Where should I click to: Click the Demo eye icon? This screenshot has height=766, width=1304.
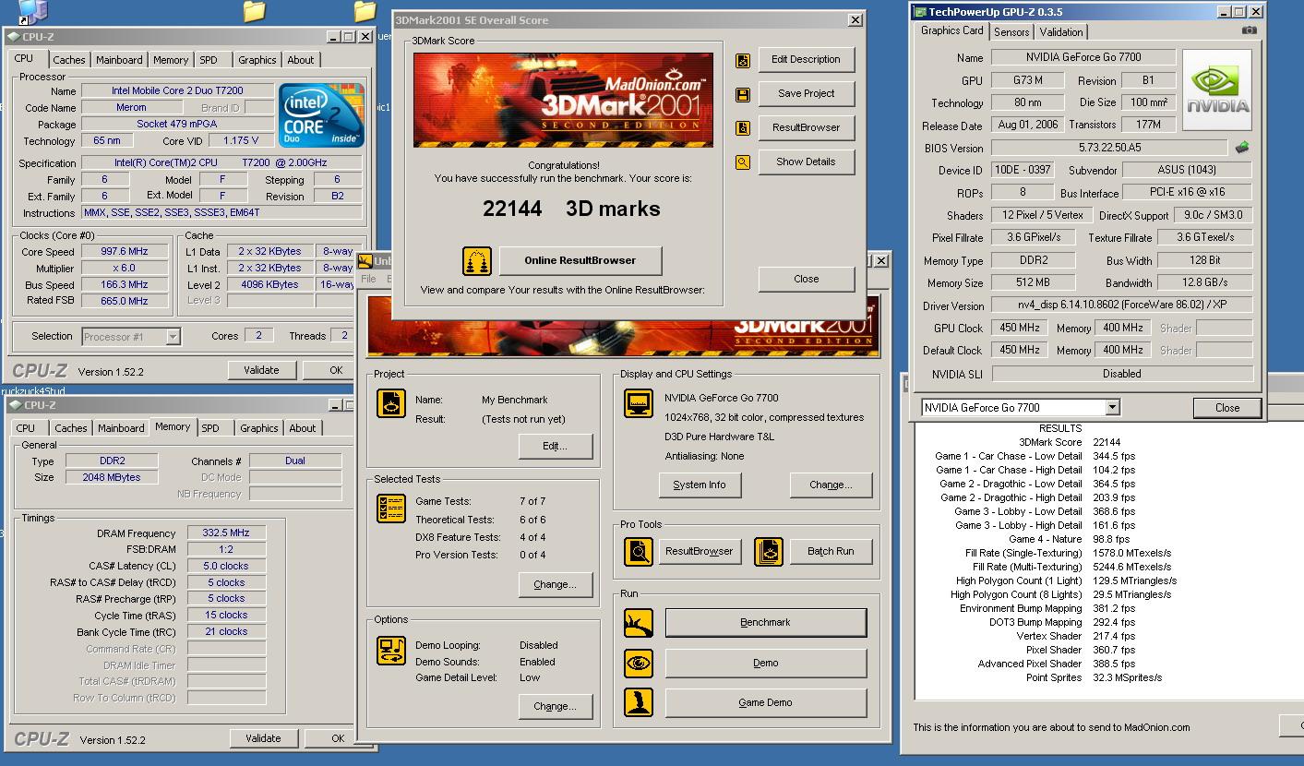(639, 664)
